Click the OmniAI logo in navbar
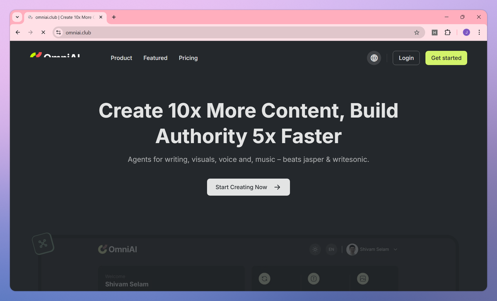Screen dimensions: 497x301 point(55,55)
